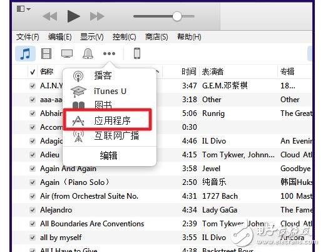Click artist G.E.M.邓紫棋

[x=225, y=86]
